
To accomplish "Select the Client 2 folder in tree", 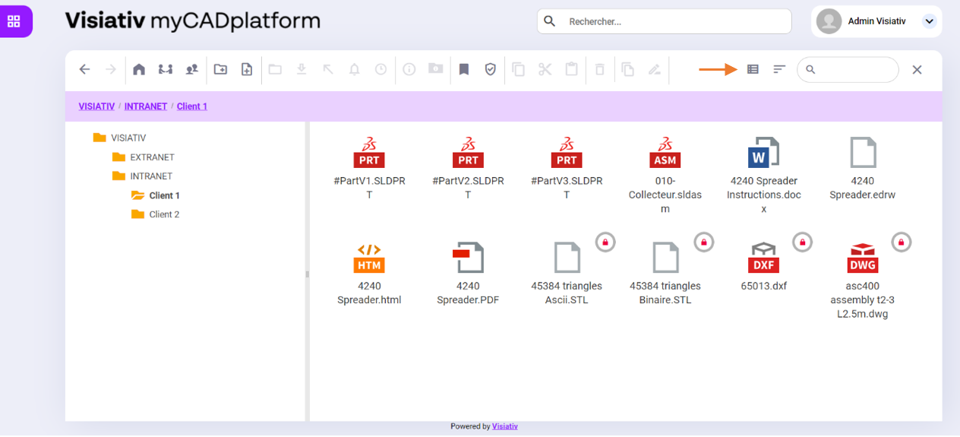I will click(x=164, y=214).
